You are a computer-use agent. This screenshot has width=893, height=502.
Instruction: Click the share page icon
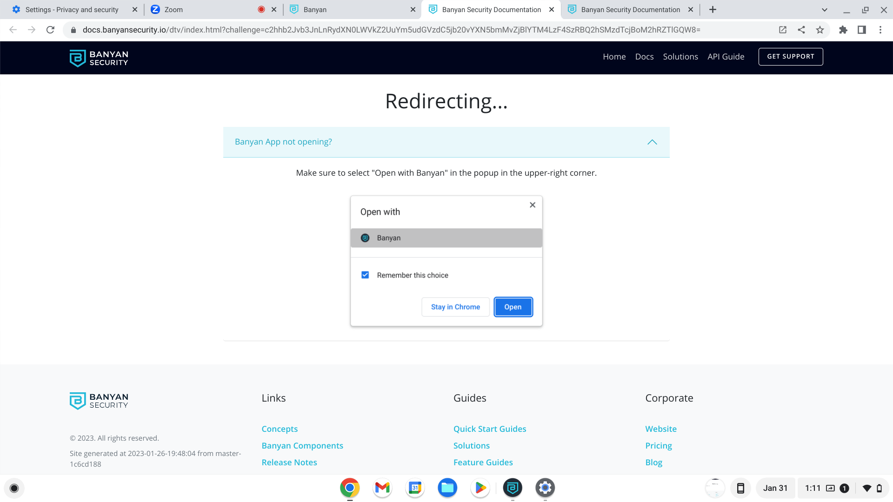tap(801, 30)
